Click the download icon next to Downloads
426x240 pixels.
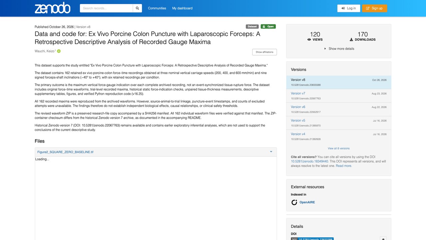click(351, 40)
